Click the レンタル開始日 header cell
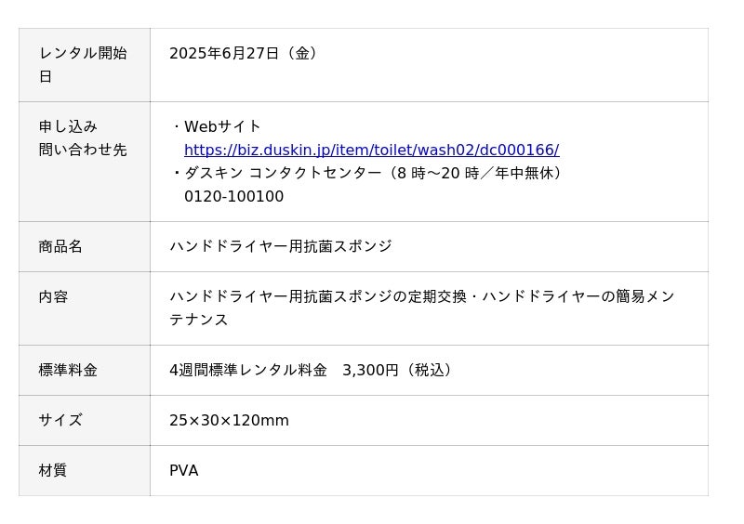Viewport: 744px width, 524px height. click(85, 65)
